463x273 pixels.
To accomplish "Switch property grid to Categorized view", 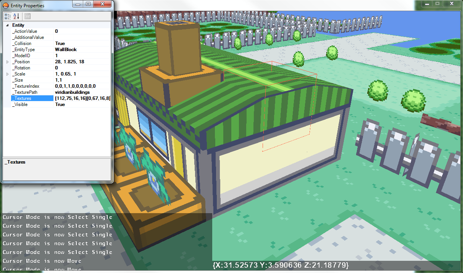I will pos(8,16).
